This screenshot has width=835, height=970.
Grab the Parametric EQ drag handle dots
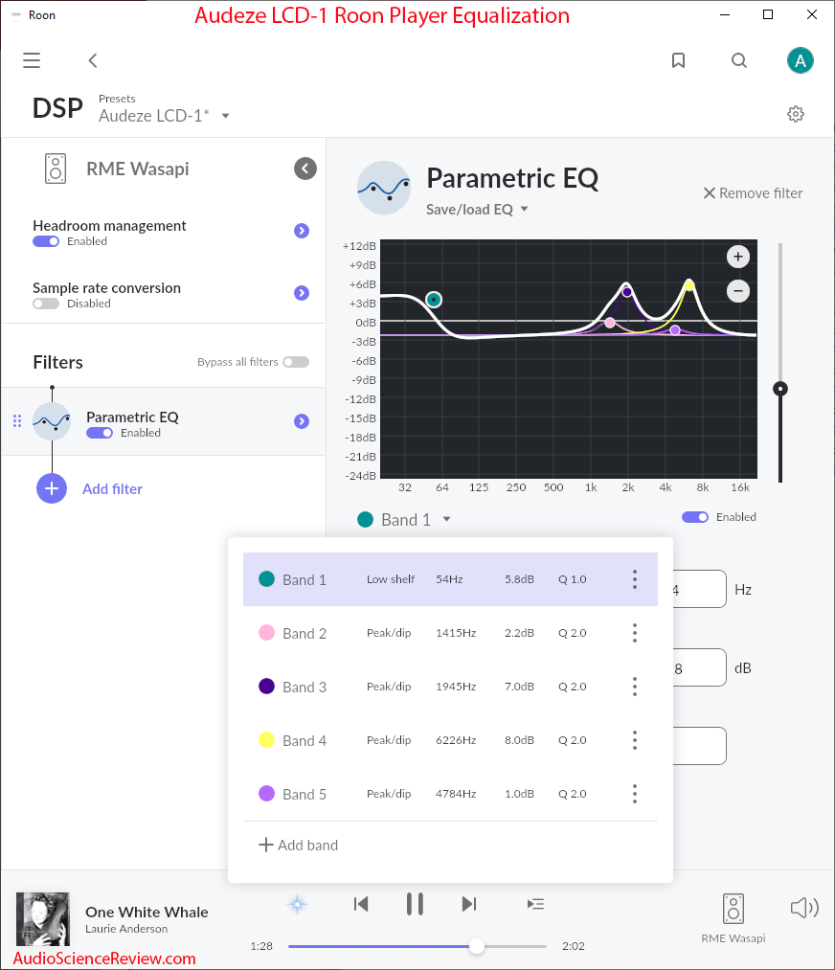(17, 421)
